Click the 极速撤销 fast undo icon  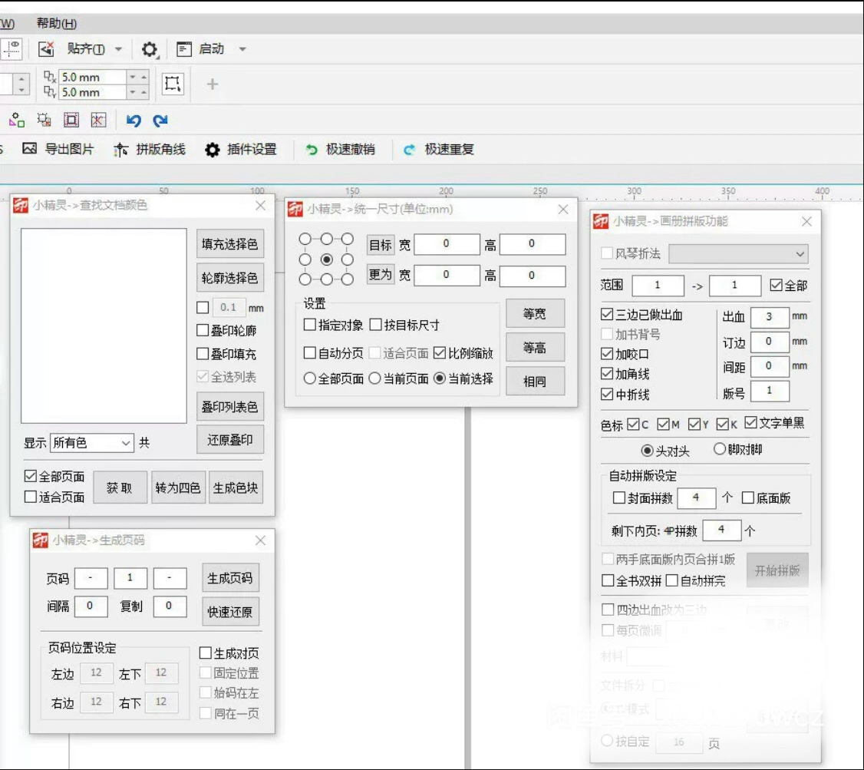312,150
